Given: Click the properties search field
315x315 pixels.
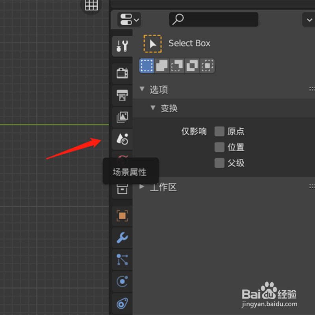Looking at the screenshot, I should coord(214,19).
